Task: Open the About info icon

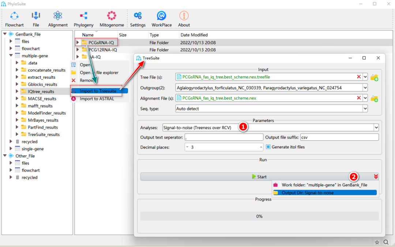Action: point(184,16)
